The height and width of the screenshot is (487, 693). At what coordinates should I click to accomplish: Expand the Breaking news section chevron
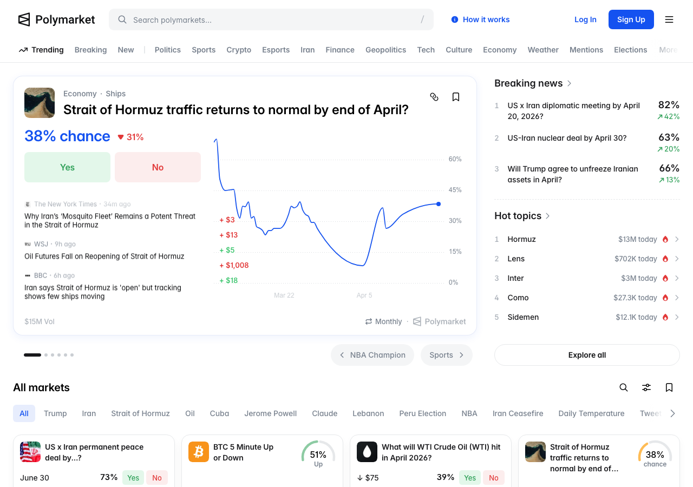point(570,83)
